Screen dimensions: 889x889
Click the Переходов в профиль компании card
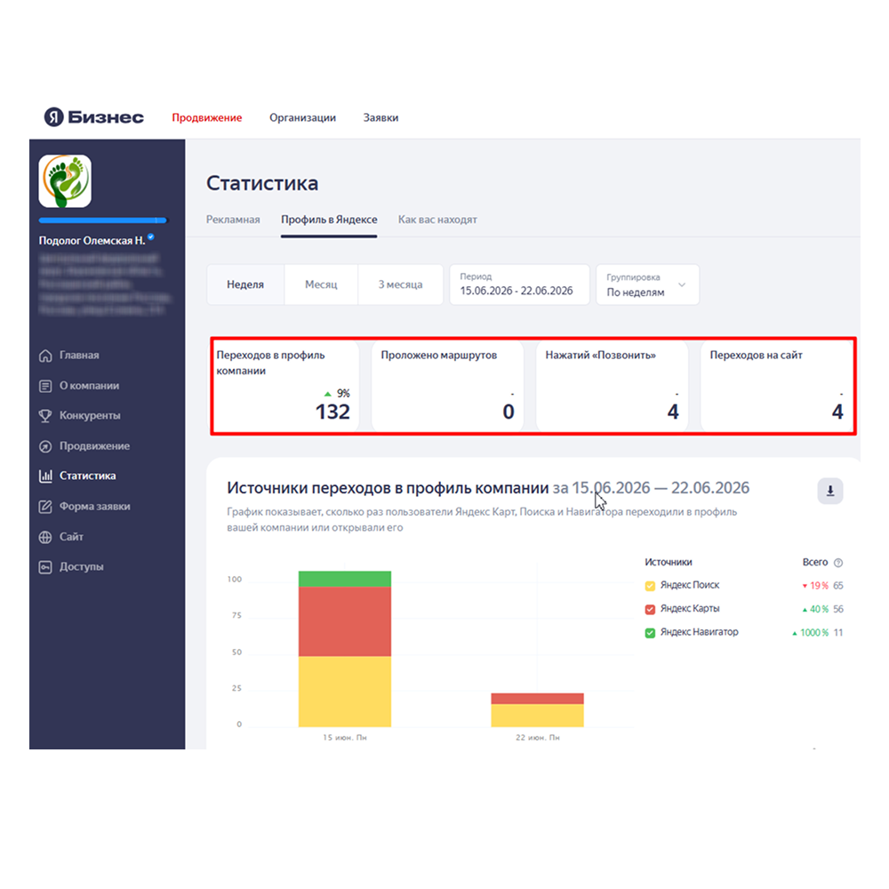coord(285,386)
